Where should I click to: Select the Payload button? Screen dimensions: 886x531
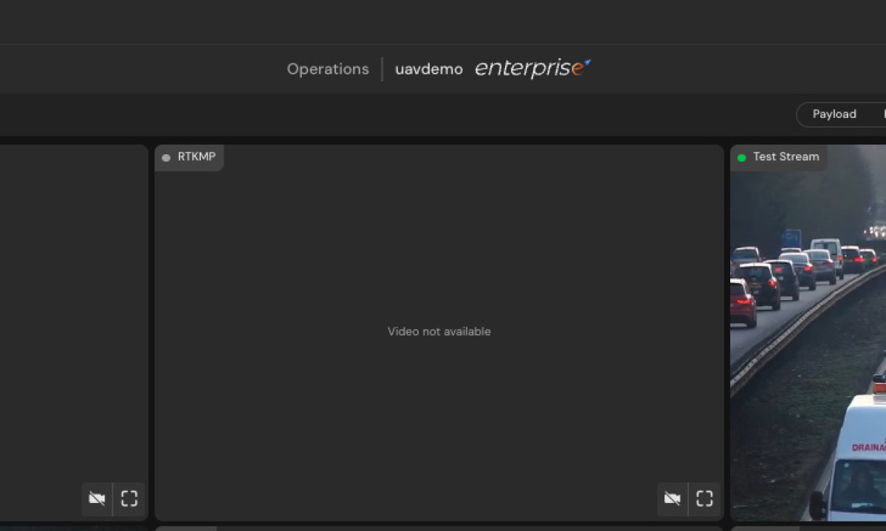pyautogui.click(x=834, y=114)
